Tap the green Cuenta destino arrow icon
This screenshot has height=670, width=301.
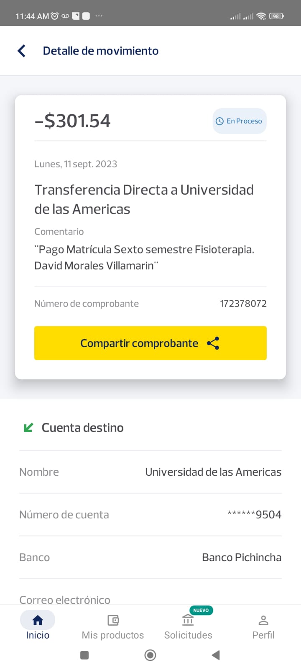coord(28,428)
